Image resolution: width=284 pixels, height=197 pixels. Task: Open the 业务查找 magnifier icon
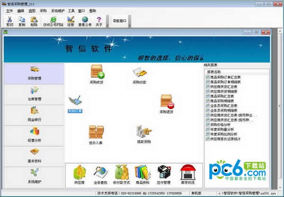(x=100, y=175)
